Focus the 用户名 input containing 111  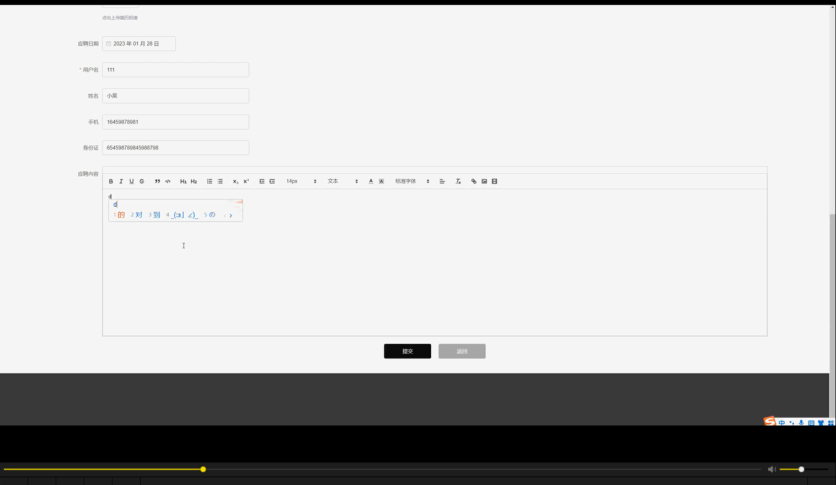pos(175,69)
